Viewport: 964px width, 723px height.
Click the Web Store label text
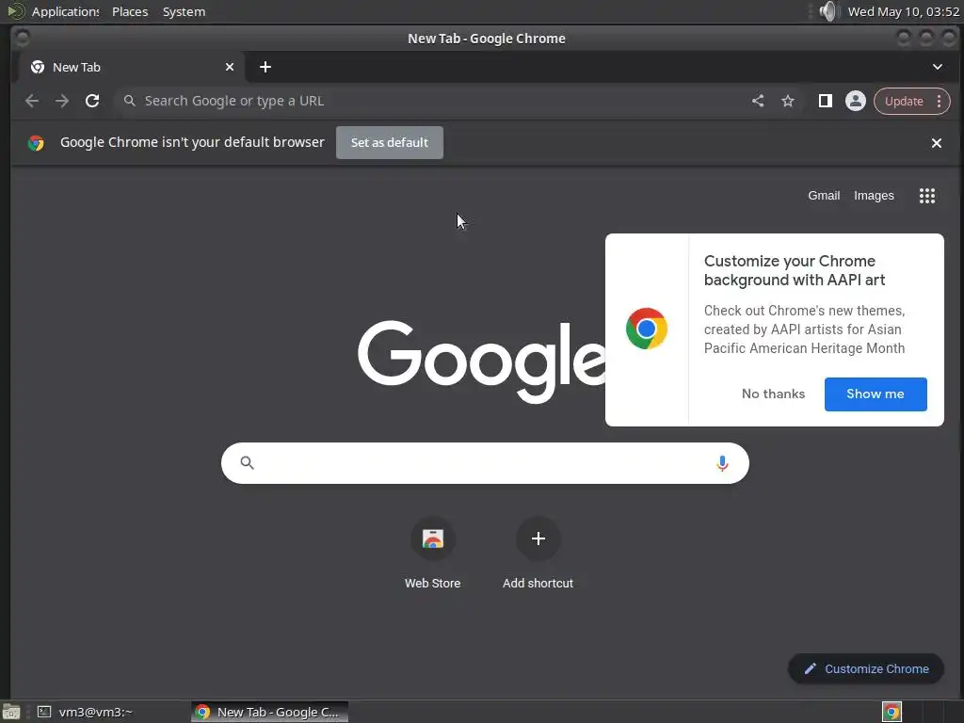pyautogui.click(x=432, y=583)
